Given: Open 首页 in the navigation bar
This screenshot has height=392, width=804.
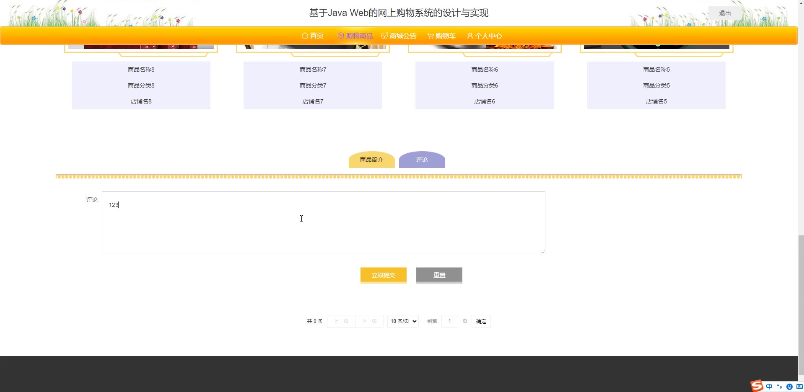Looking at the screenshot, I should coord(316,36).
